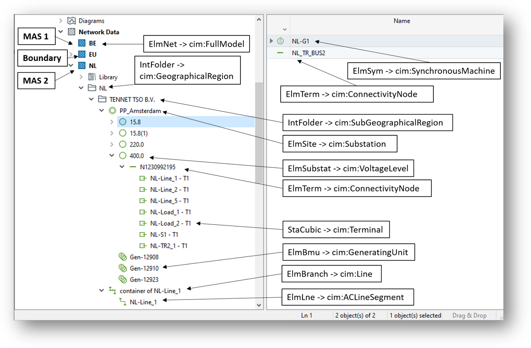The image size is (531, 348).
Task: Click the Name column header
Action: click(401, 21)
